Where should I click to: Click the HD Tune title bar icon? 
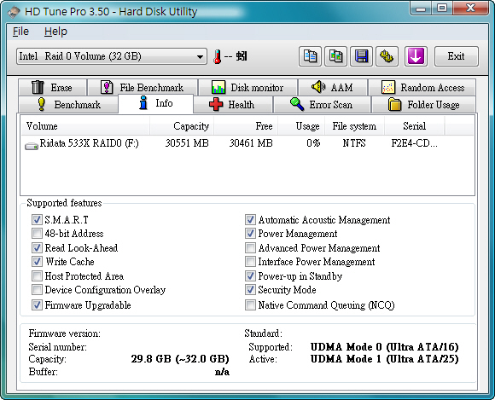point(15,12)
